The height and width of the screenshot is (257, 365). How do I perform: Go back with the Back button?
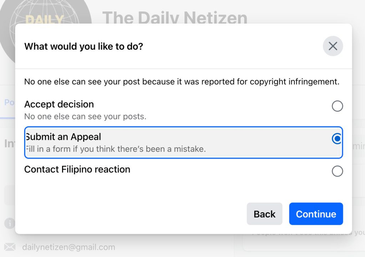pos(264,214)
